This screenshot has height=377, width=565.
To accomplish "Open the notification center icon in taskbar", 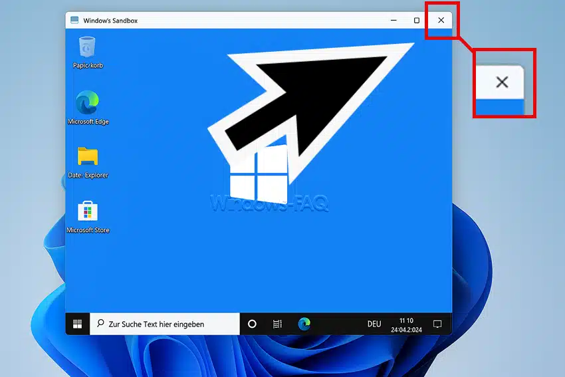I will pyautogui.click(x=437, y=324).
